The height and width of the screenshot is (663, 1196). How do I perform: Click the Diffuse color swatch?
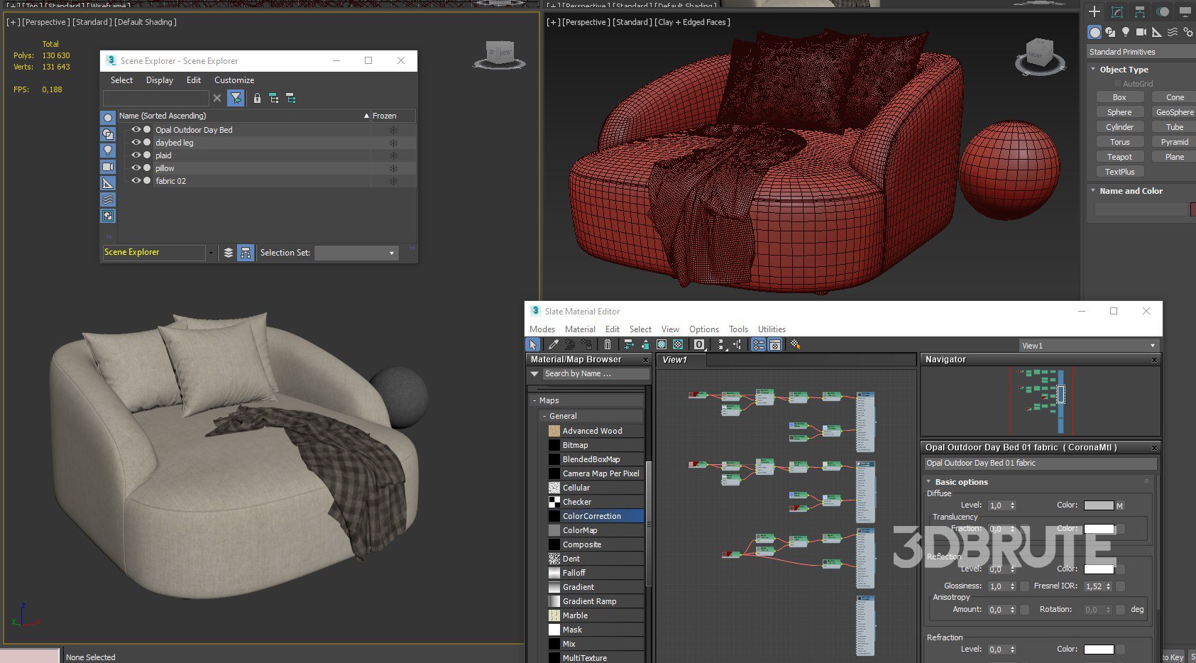tap(1098, 505)
